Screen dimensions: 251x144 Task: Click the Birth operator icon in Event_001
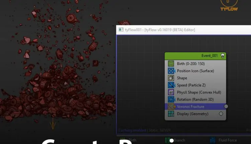click(171, 64)
